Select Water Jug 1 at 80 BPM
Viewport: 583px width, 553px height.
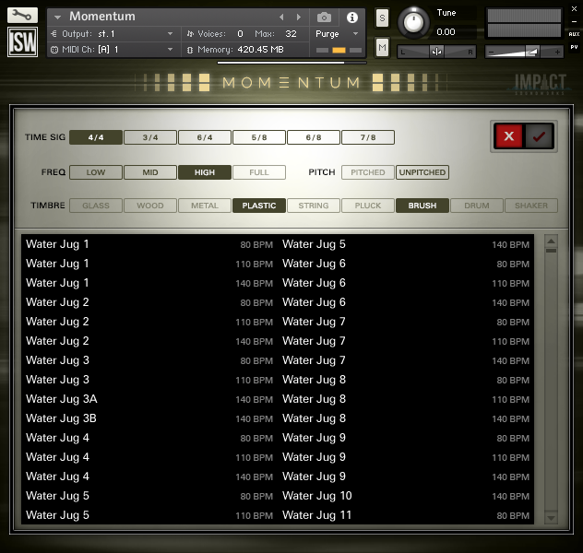click(149, 244)
